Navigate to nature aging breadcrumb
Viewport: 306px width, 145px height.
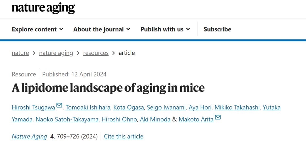pyautogui.click(x=56, y=53)
